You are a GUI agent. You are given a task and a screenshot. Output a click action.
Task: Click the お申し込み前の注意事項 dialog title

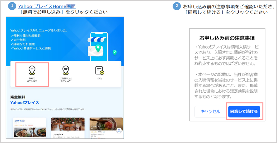tap(227, 38)
